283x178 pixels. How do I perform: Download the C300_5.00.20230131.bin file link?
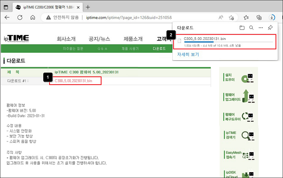tap(73, 81)
